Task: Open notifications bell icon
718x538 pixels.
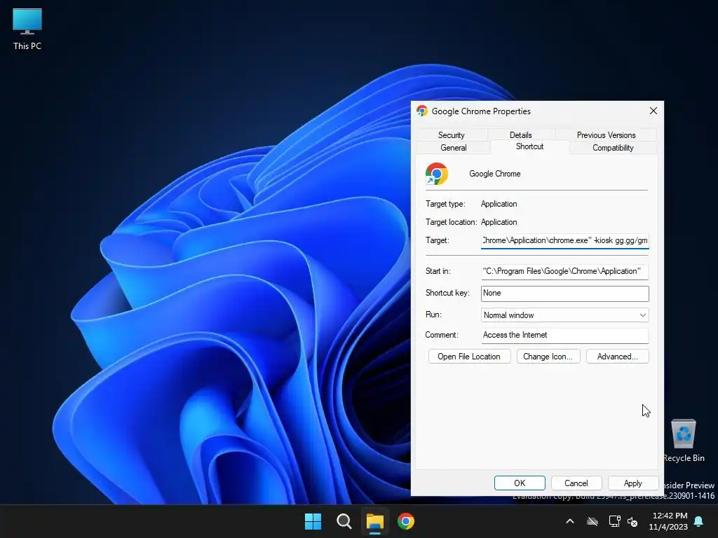Action: (x=699, y=521)
